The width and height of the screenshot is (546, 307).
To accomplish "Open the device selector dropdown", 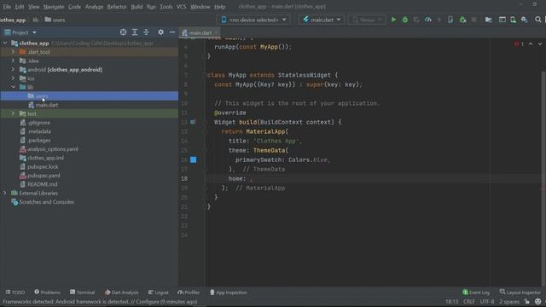I will (x=253, y=20).
